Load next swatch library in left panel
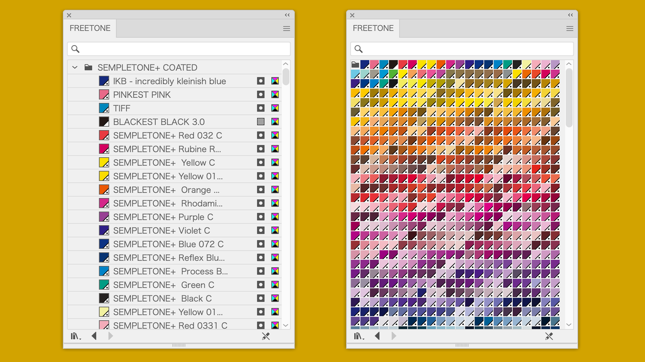 110,336
